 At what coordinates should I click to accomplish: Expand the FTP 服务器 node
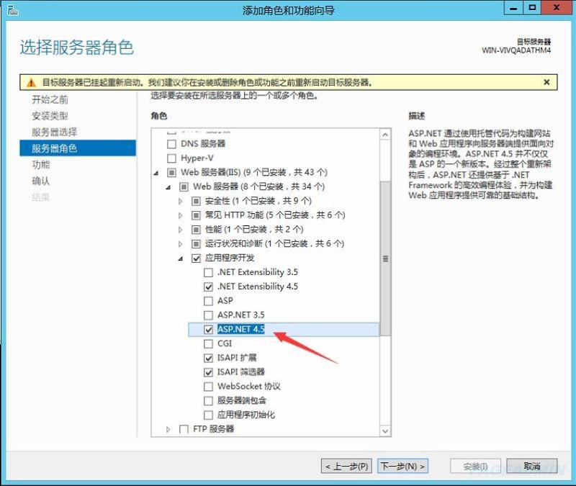tap(168, 429)
